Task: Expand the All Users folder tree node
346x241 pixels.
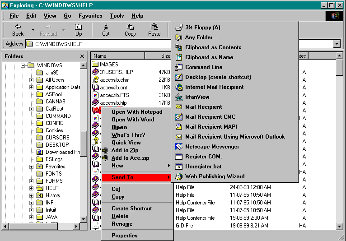Action: click(x=32, y=80)
